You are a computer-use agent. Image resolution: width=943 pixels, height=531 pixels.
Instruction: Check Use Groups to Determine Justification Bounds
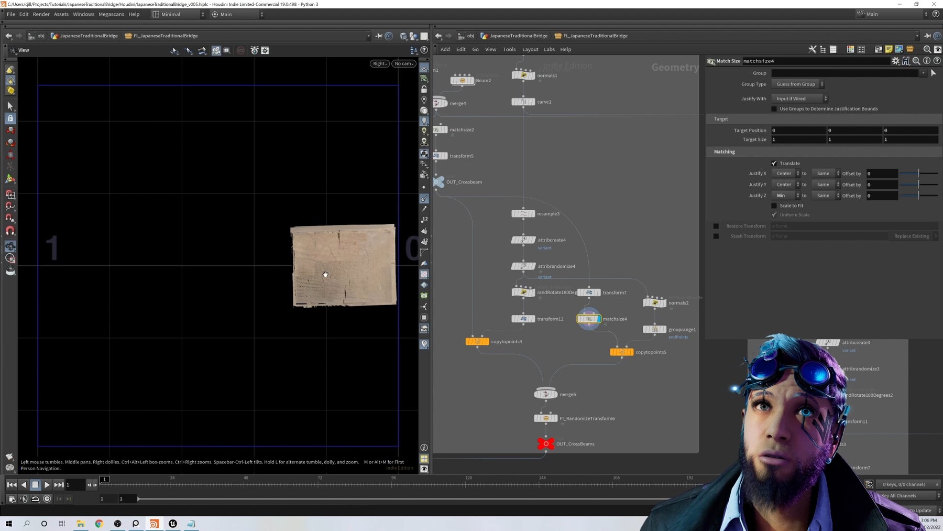[775, 109]
